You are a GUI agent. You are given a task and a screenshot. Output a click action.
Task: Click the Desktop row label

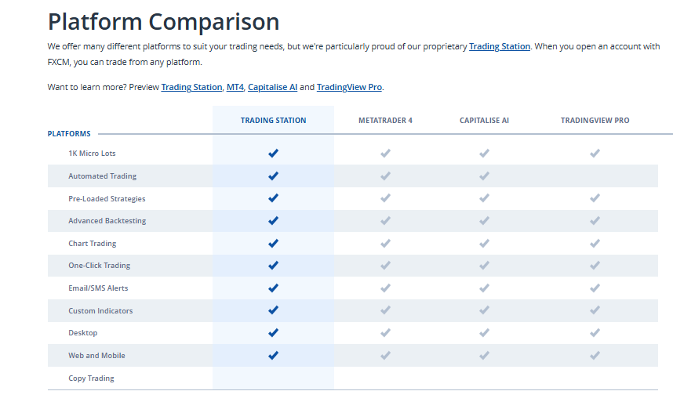click(x=83, y=332)
